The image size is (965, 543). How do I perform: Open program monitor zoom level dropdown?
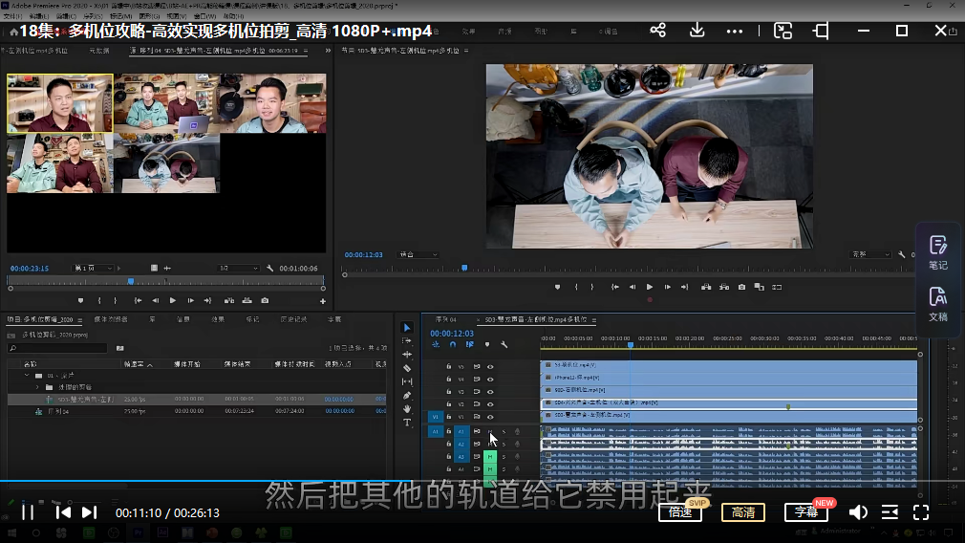(418, 255)
